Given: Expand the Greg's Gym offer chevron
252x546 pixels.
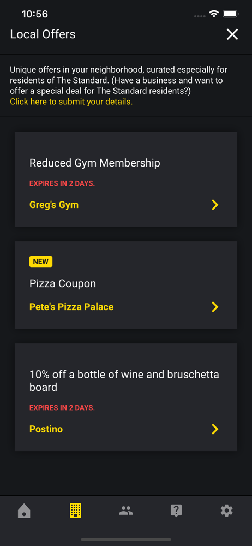Looking at the screenshot, I should click(x=215, y=205).
